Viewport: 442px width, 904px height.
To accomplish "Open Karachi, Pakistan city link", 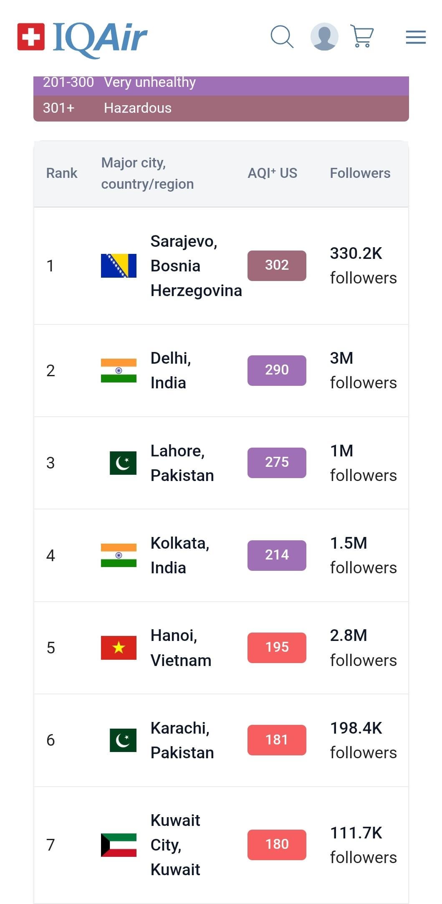I will coord(182,740).
